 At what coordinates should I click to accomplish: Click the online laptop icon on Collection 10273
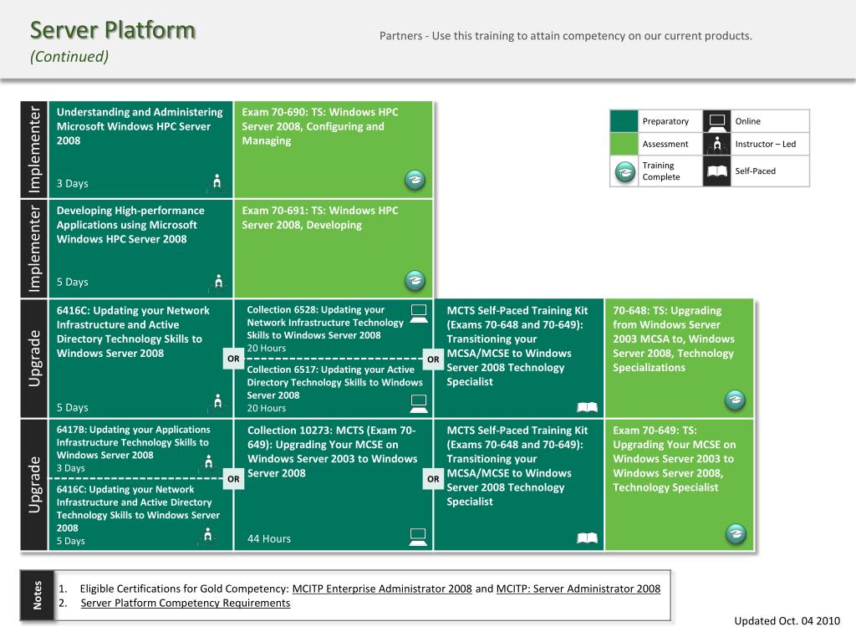(x=418, y=538)
